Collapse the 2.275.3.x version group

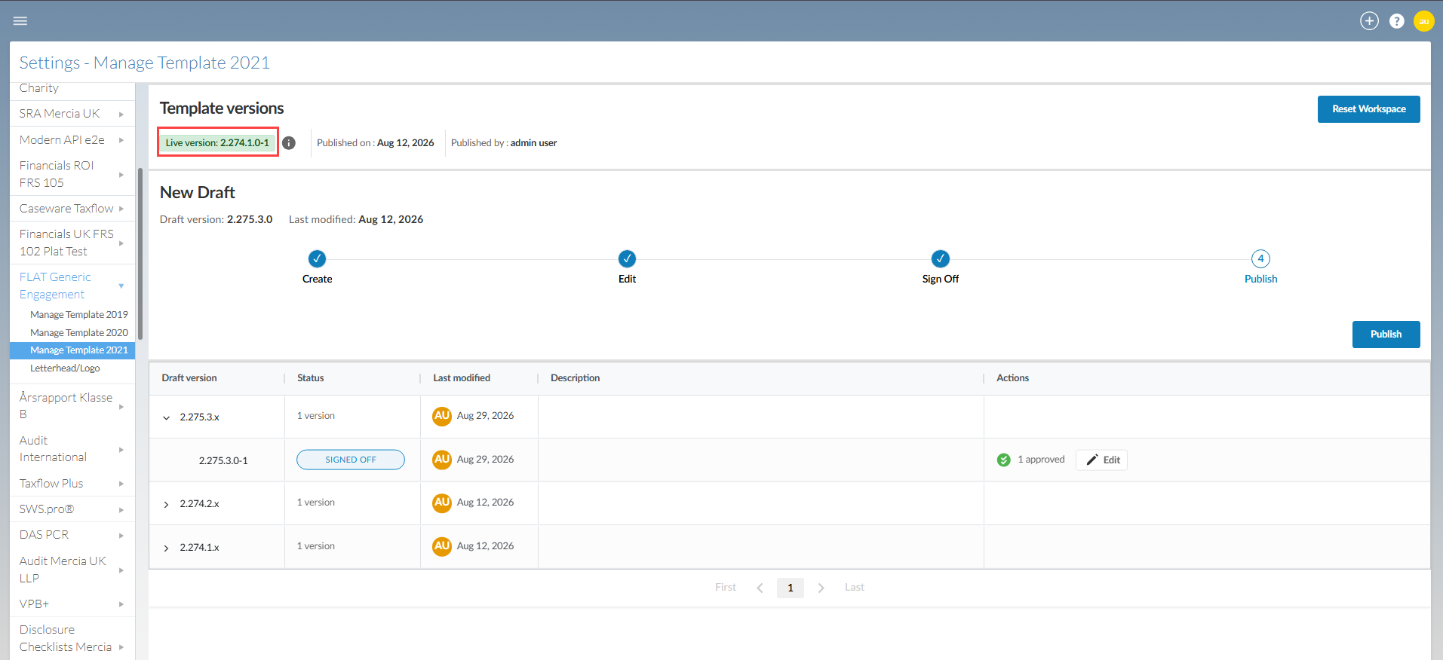167,417
